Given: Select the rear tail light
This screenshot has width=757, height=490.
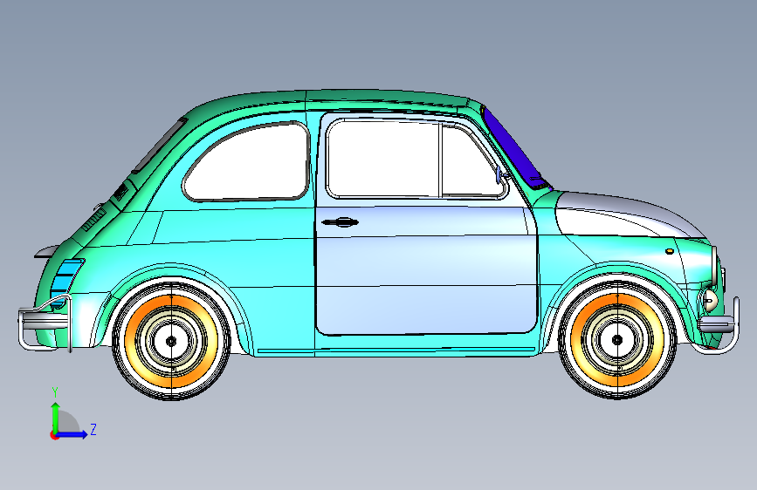Looking at the screenshot, I should coord(65,282).
